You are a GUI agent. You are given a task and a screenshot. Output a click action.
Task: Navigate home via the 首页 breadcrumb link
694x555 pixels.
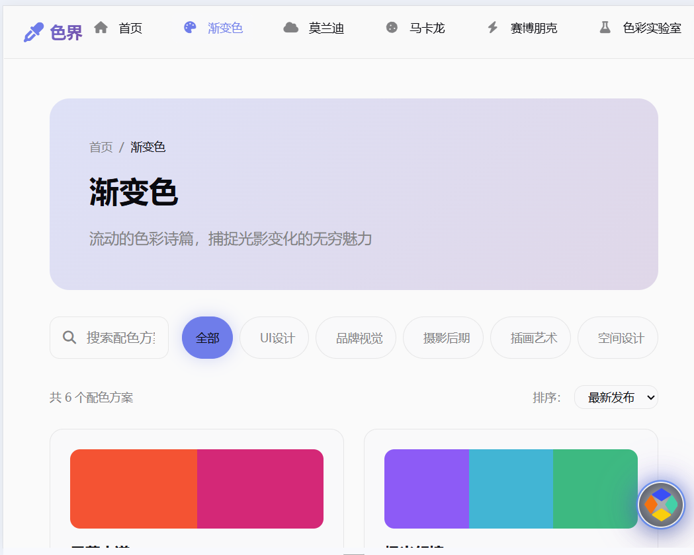click(x=101, y=147)
